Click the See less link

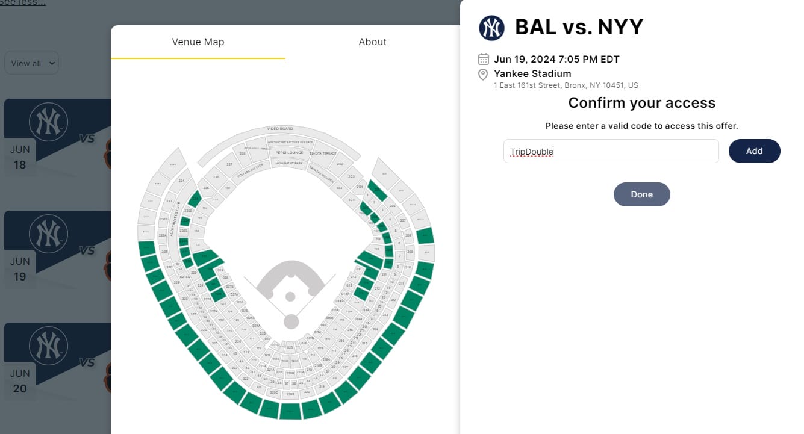click(x=23, y=2)
